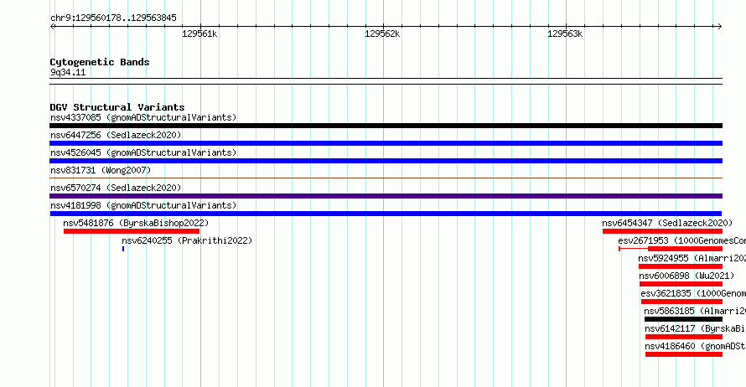Open the nsv6447256 (Sedlazeck2020) label

[x=116, y=135]
